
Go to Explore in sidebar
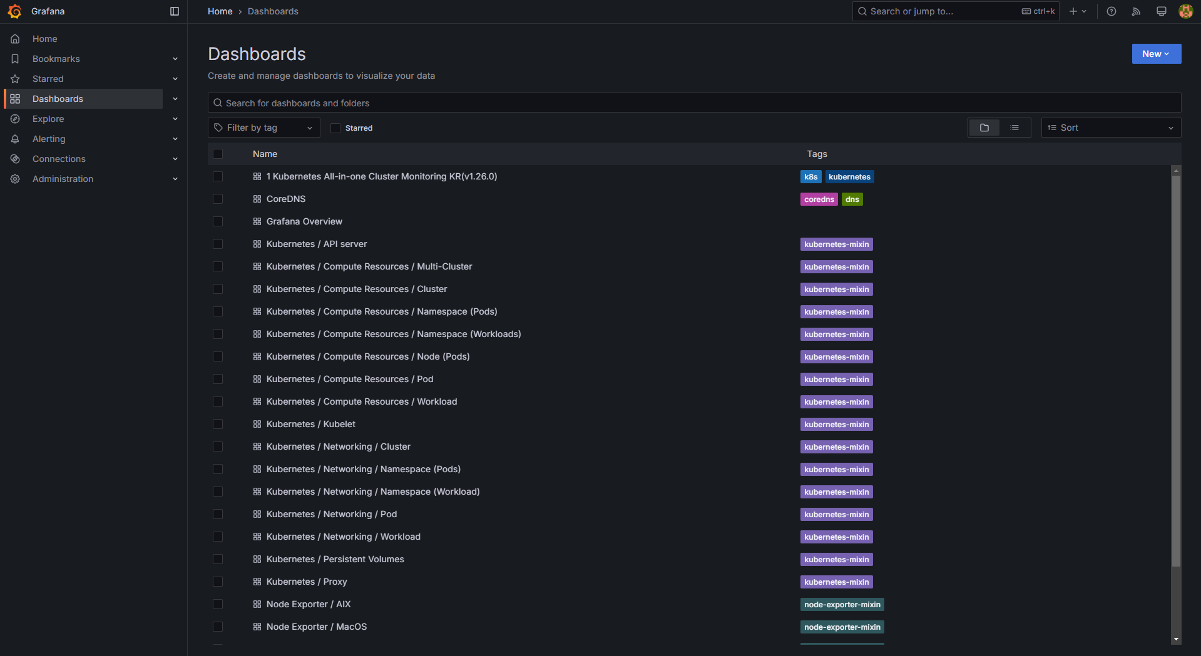pos(48,119)
